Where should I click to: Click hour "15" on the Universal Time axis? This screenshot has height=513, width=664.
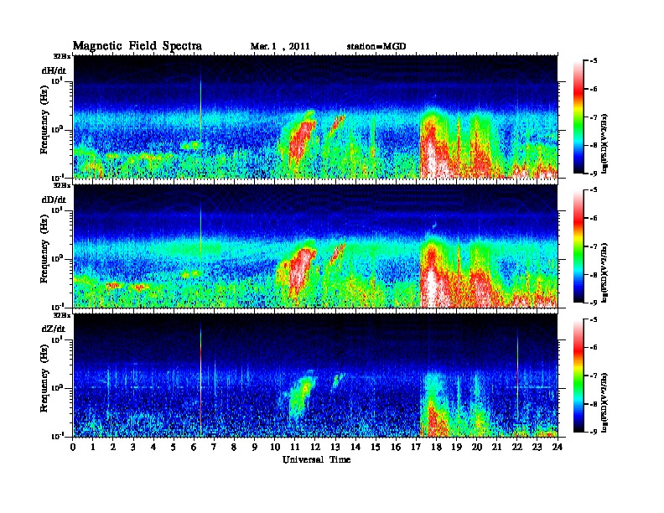[376, 447]
